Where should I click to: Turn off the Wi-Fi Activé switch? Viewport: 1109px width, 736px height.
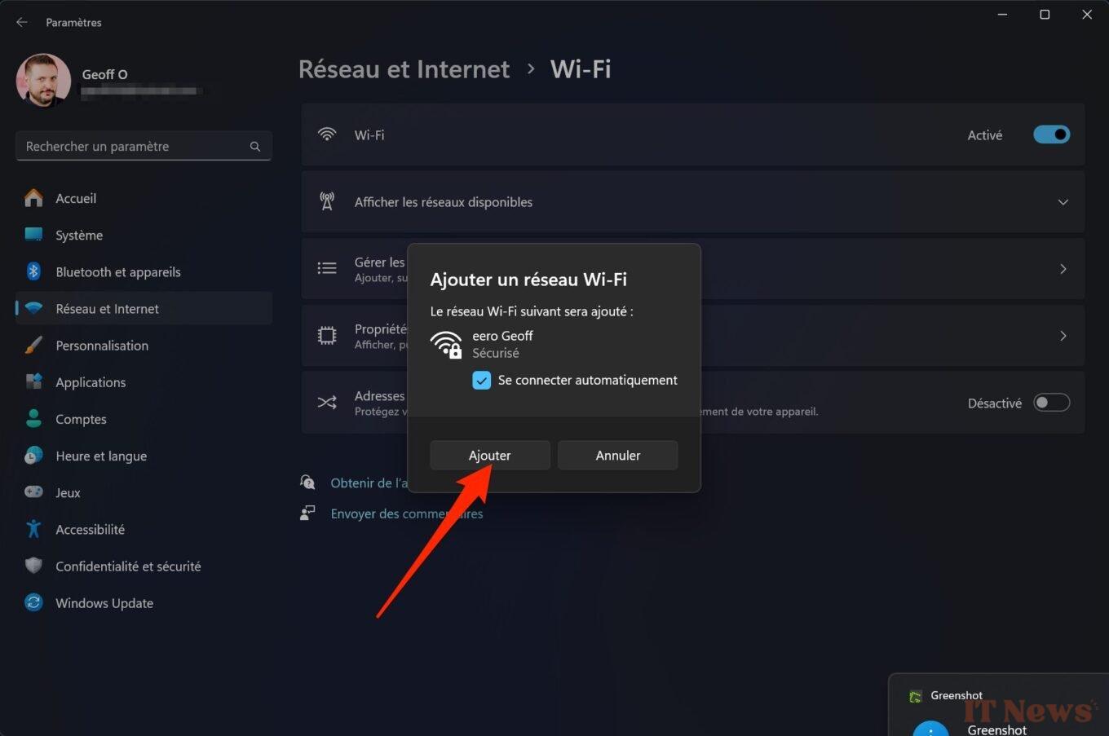1051,134
